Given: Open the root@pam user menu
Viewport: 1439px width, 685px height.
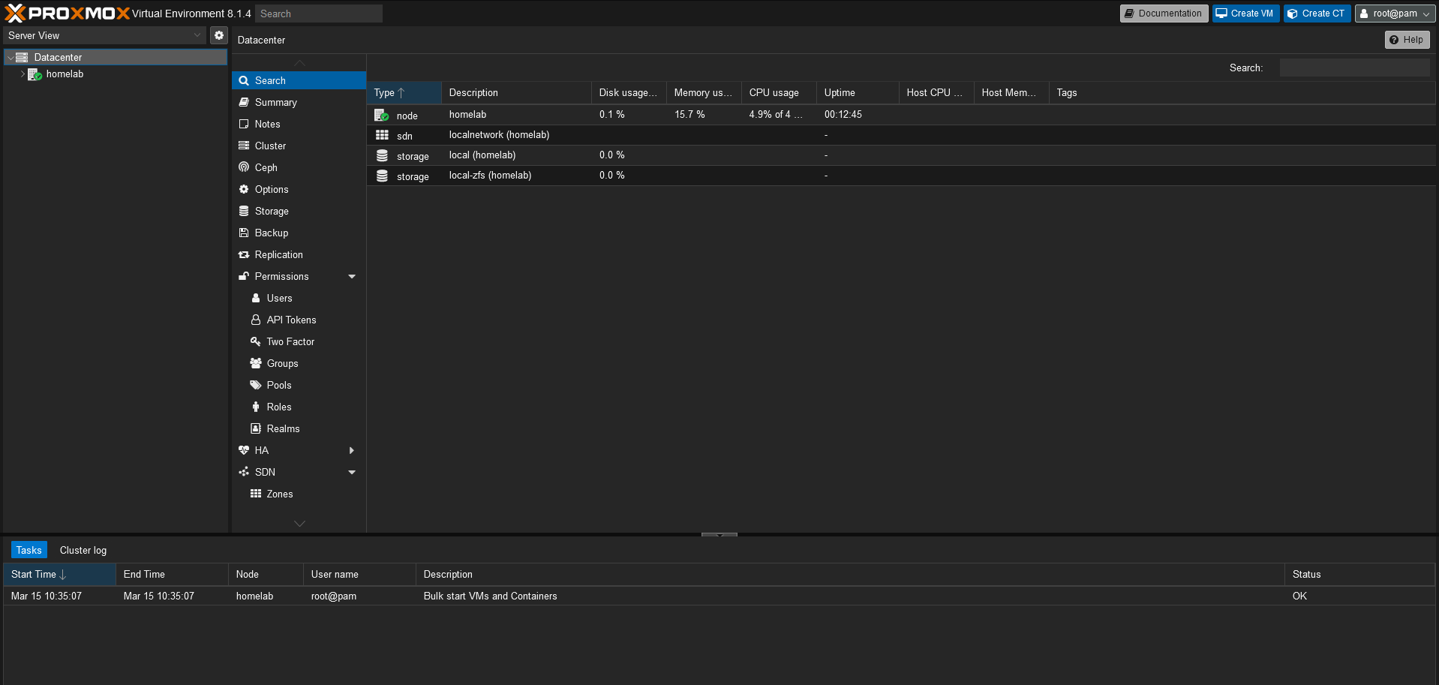Looking at the screenshot, I should click(1394, 13).
